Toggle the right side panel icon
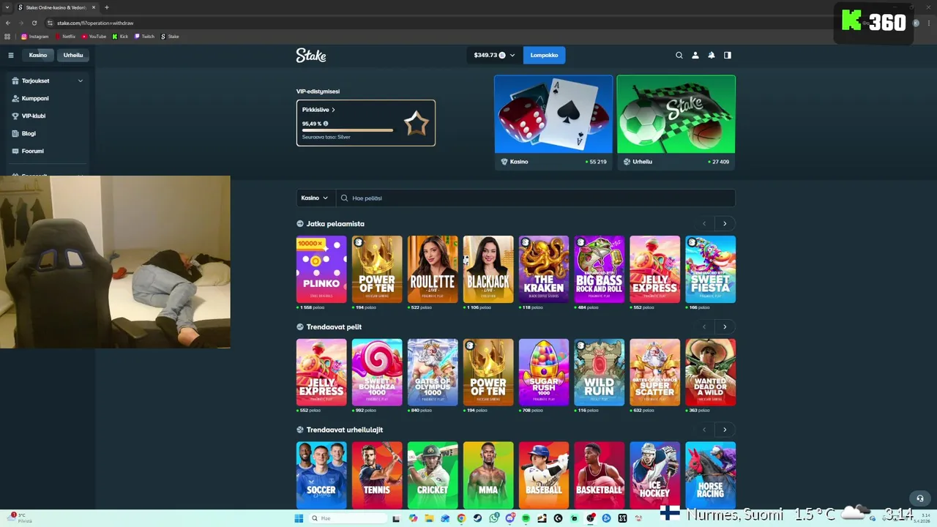 point(728,55)
